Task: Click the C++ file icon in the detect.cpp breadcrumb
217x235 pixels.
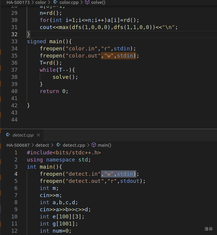Action: point(58,145)
